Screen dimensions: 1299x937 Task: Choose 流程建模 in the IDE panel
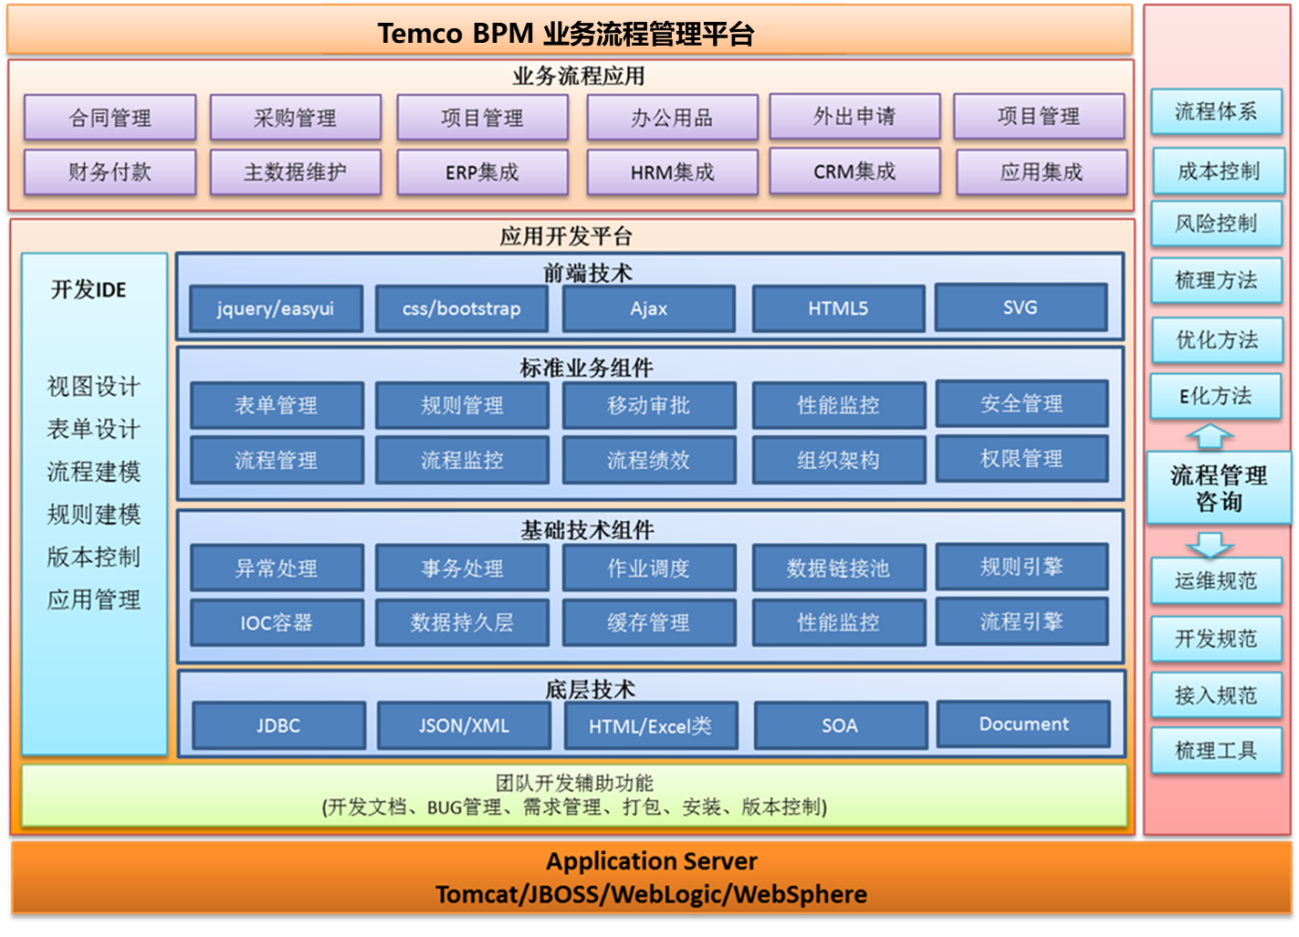93,472
